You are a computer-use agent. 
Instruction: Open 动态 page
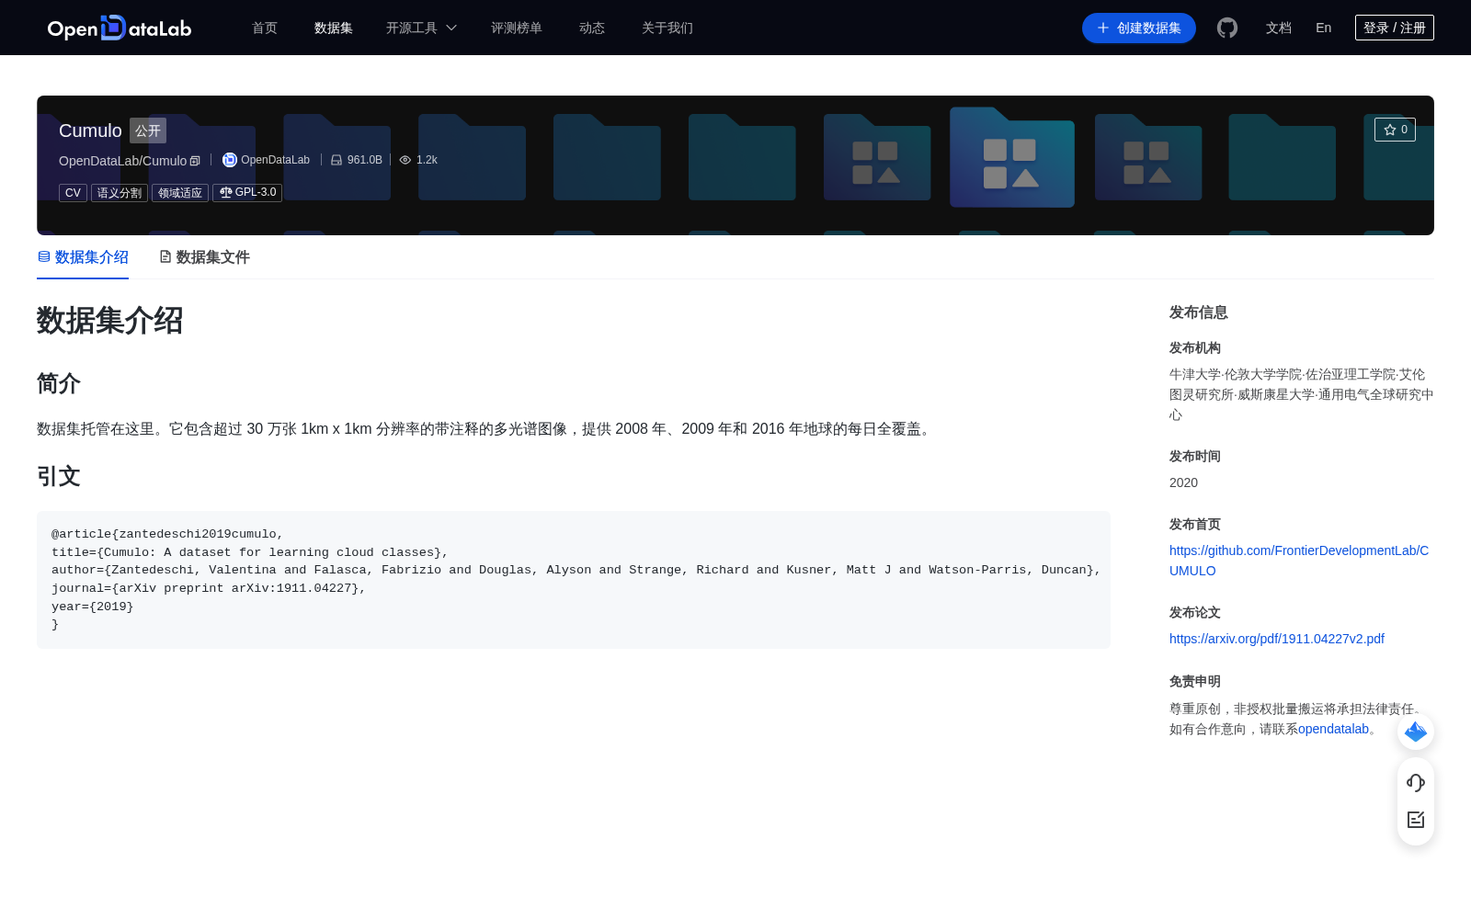click(x=592, y=28)
